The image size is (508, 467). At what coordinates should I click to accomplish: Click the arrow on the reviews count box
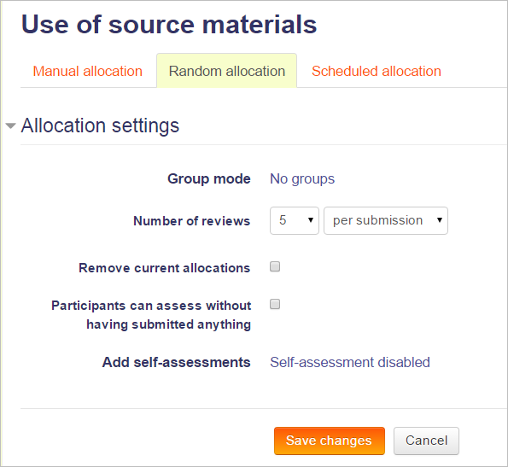point(311,220)
